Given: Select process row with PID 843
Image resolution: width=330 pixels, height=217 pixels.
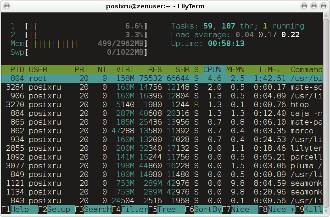Looking at the screenshot, I should tap(162, 200).
